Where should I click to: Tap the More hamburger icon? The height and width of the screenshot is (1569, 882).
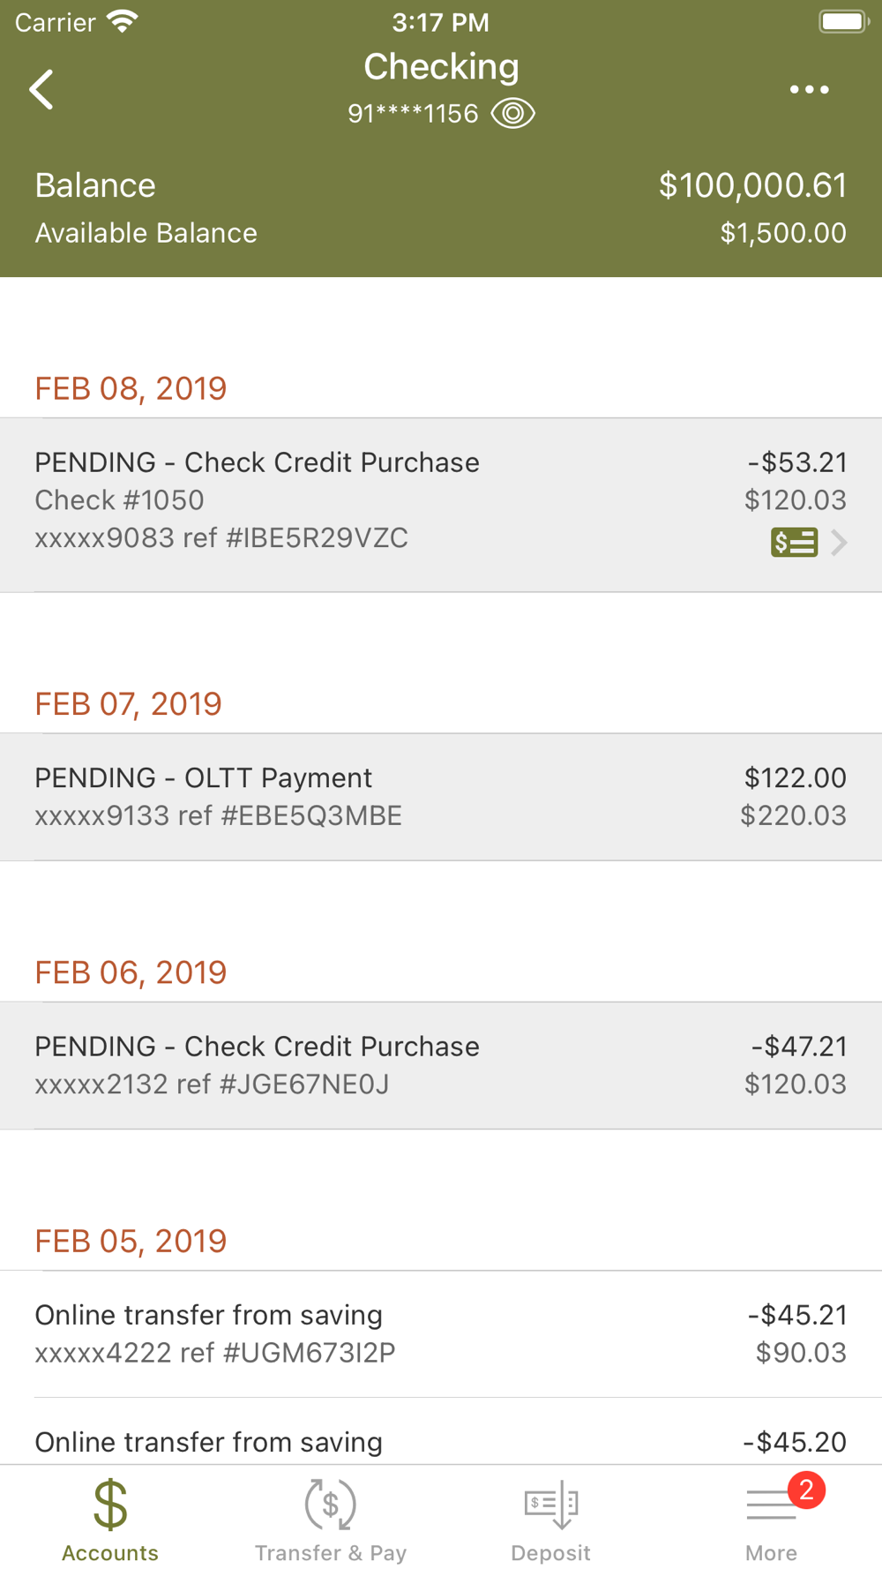point(770,1505)
